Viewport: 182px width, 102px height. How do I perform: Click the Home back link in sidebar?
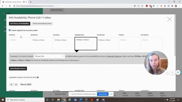pos(7,13)
